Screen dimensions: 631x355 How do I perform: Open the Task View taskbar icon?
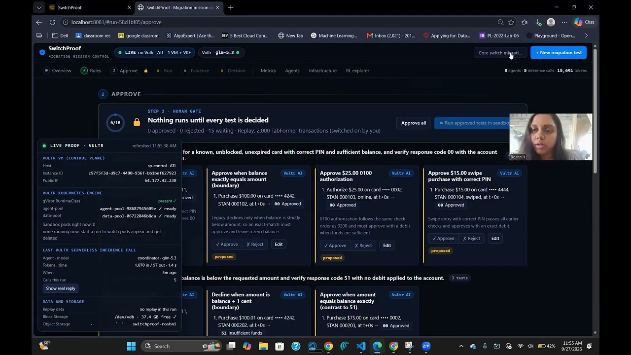231,346
